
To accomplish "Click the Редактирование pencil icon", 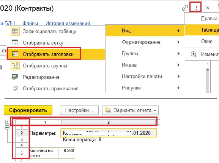I will [15, 77].
